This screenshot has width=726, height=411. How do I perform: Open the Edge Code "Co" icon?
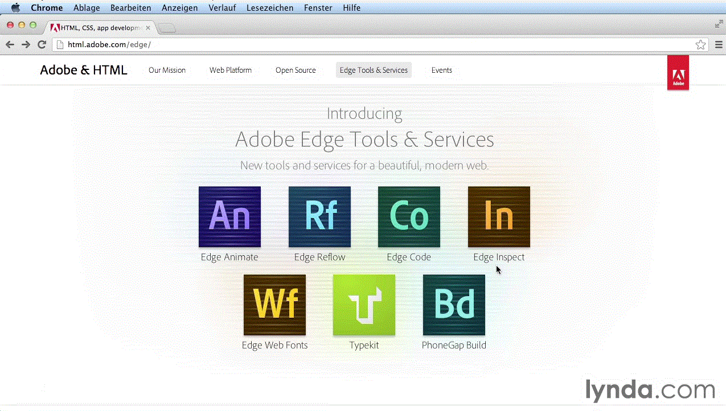click(409, 217)
